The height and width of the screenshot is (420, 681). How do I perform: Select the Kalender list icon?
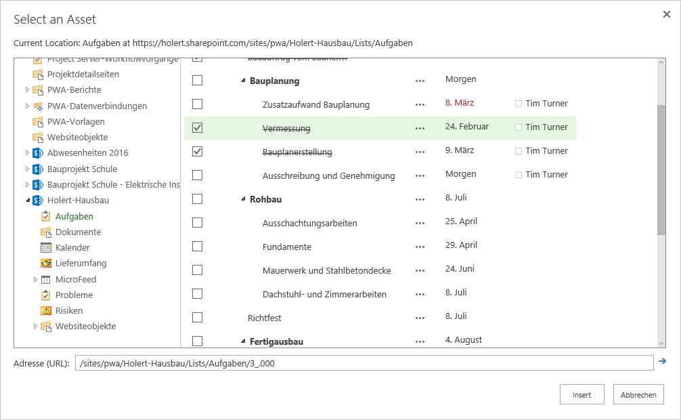[x=46, y=248]
